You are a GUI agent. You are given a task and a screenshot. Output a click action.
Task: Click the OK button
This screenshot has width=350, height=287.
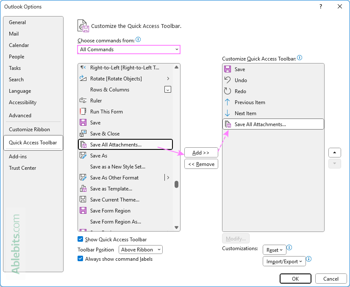click(295, 279)
